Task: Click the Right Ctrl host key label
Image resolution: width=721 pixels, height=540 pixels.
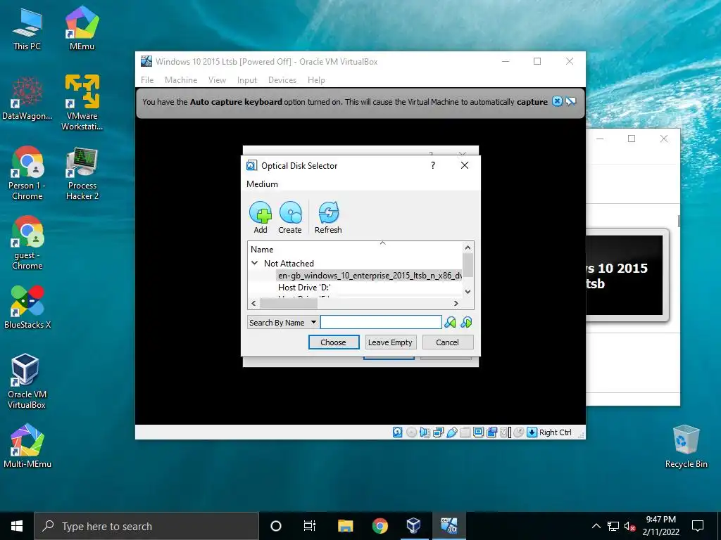Action: tap(555, 432)
